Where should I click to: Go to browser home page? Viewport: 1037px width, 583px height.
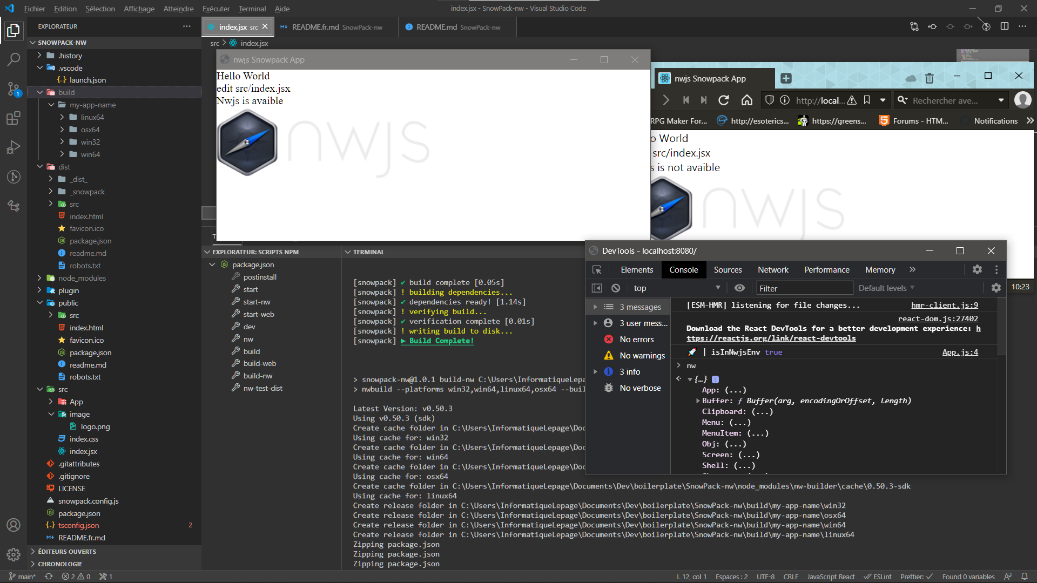747,100
